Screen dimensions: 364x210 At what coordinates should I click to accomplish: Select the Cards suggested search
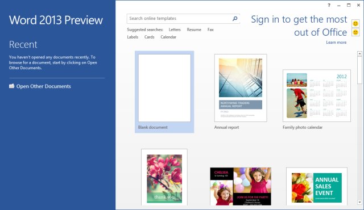pos(149,37)
